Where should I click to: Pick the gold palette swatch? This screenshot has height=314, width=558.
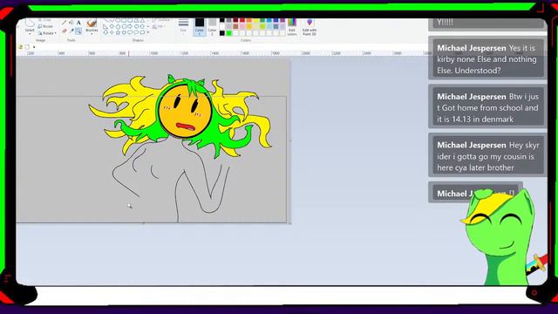pos(248,26)
